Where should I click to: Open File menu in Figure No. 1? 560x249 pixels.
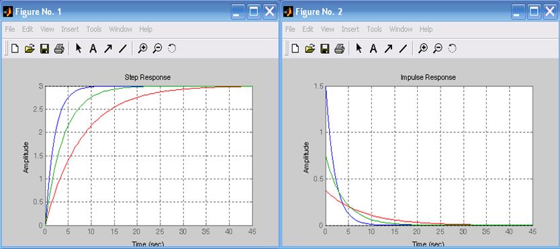coord(9,30)
